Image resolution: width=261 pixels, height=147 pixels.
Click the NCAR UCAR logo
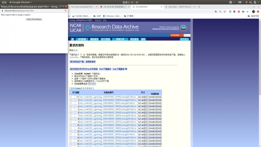[x=75, y=28]
